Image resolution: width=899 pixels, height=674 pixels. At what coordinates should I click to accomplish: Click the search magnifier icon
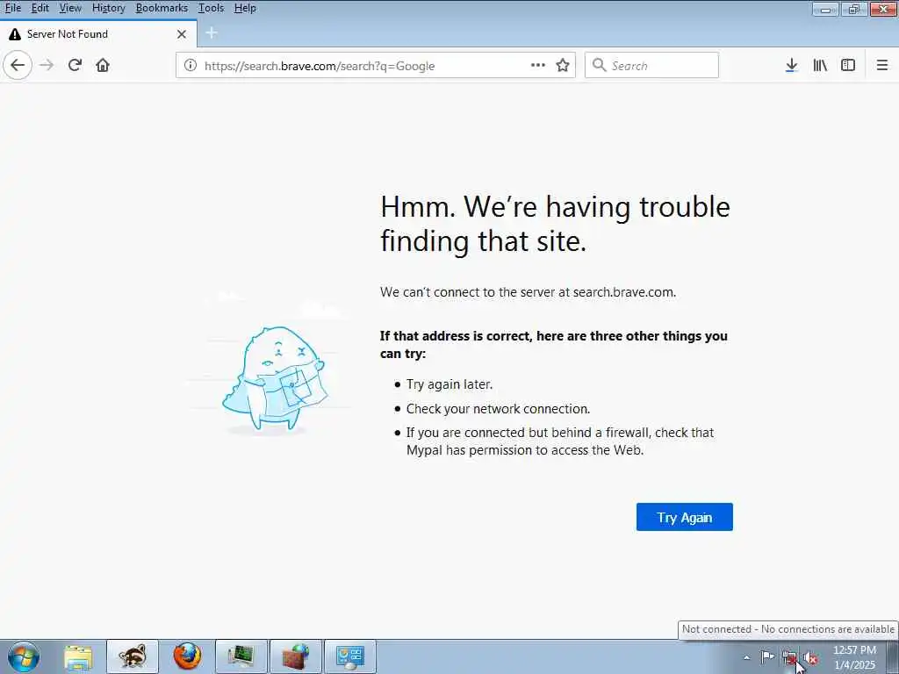coord(599,65)
